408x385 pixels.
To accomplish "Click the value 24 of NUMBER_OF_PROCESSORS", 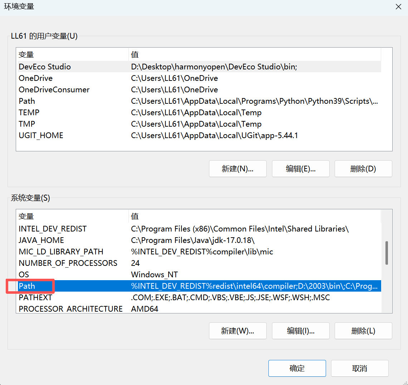I will click(135, 263).
